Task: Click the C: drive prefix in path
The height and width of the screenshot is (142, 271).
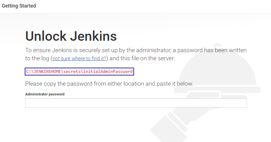Action: [x=29, y=71]
